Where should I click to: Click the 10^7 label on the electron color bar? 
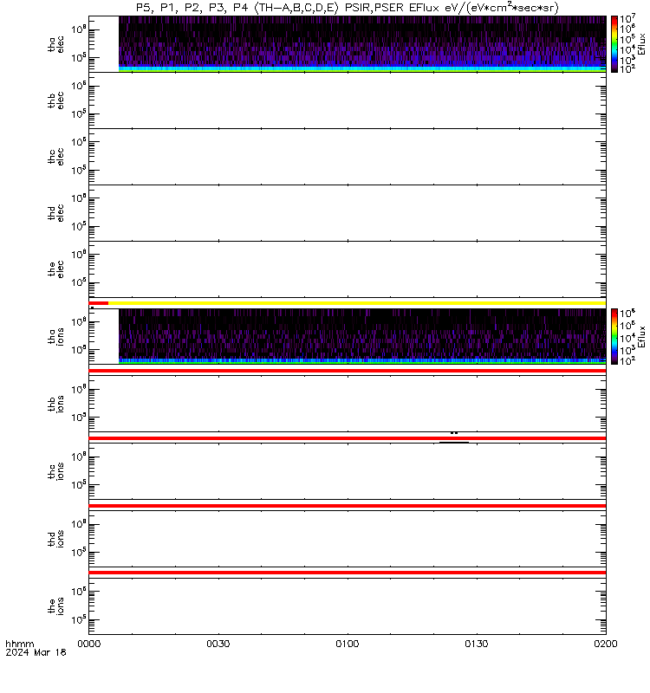pyautogui.click(x=627, y=19)
